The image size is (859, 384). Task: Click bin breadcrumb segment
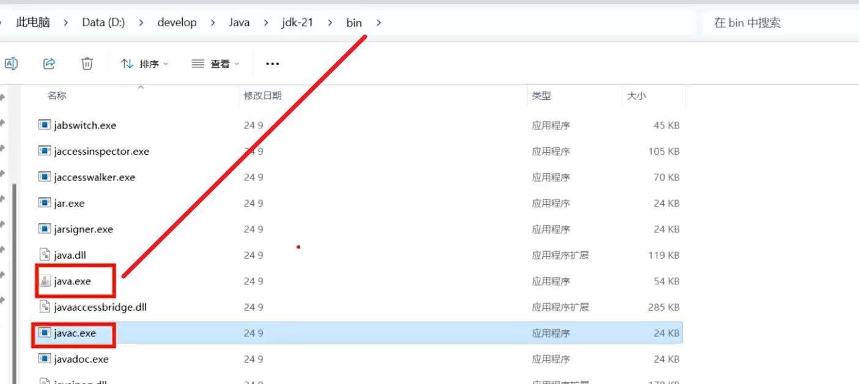354,23
